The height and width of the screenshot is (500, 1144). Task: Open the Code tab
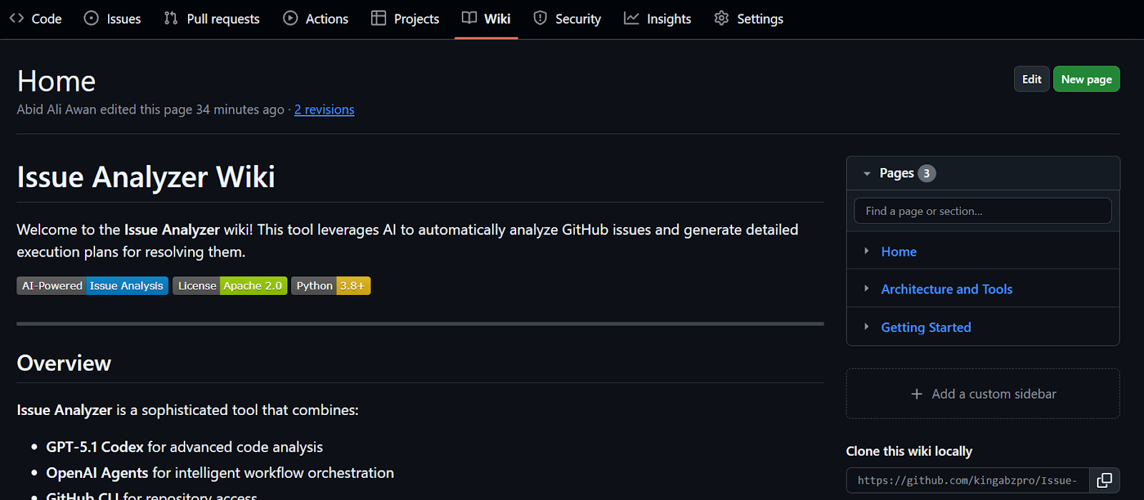[x=36, y=19]
